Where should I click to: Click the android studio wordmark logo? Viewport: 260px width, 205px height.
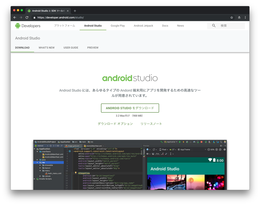point(130,78)
